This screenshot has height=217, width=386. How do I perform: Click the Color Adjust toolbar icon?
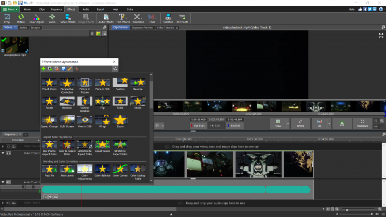(x=36, y=18)
